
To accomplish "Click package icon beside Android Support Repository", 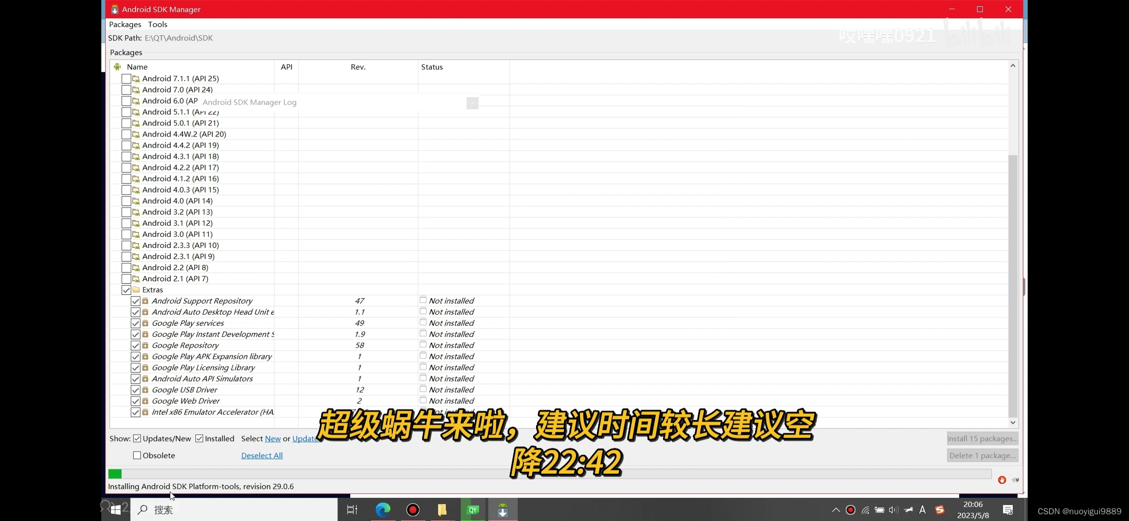I will [x=145, y=301].
